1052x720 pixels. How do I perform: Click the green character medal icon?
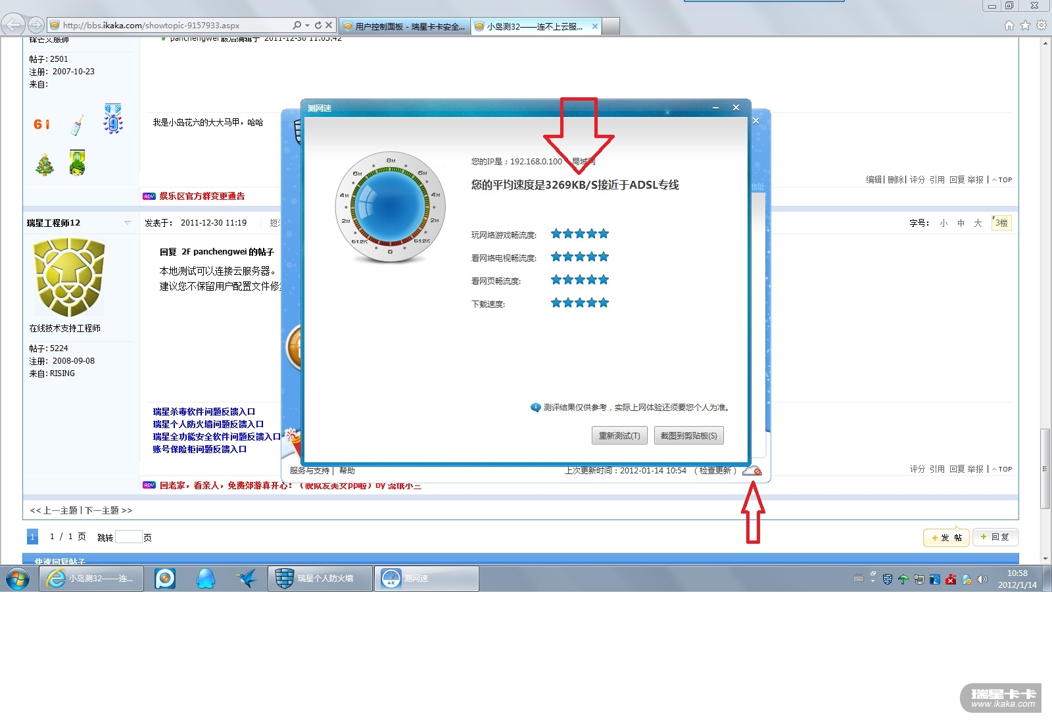[x=78, y=162]
